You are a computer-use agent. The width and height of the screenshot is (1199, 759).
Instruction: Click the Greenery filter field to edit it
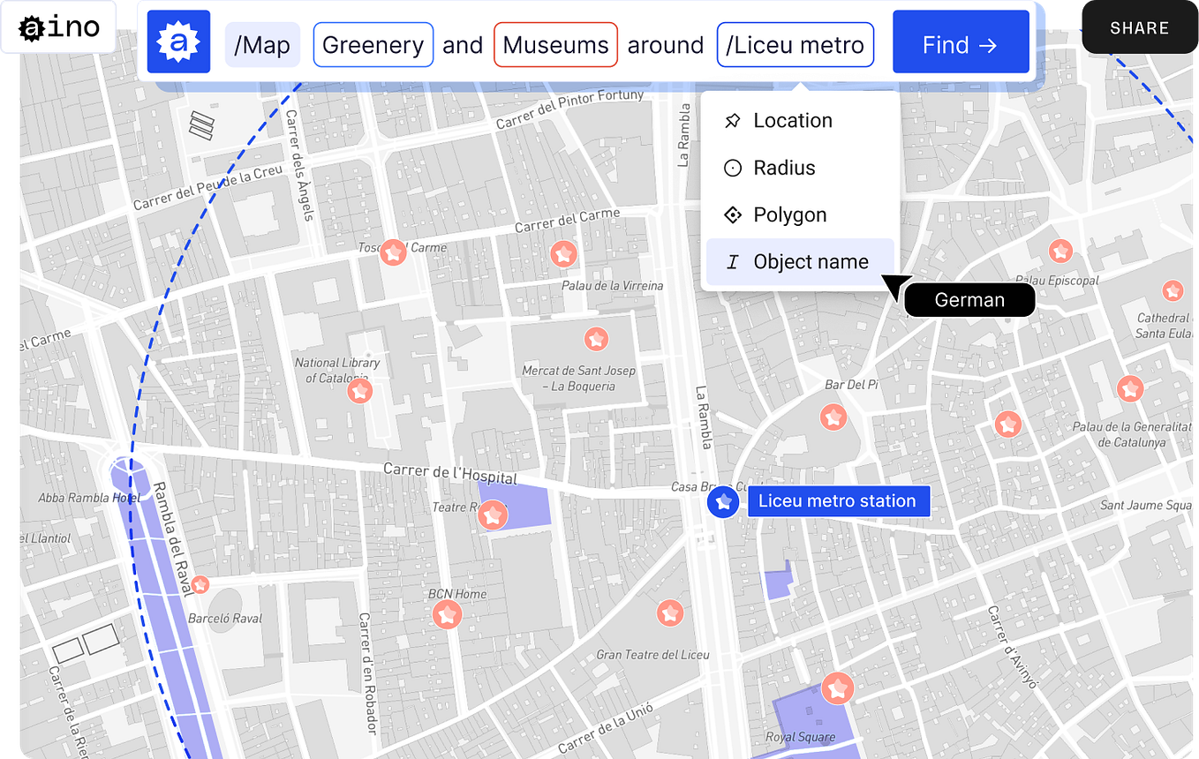373,43
